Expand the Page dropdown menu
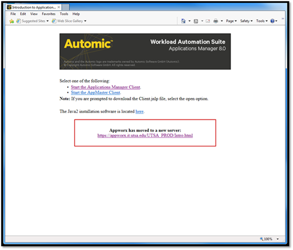 pyautogui.click(x=231, y=21)
